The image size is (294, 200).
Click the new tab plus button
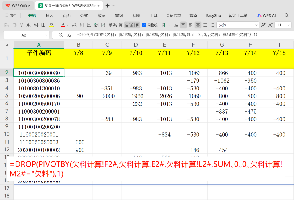107,6
